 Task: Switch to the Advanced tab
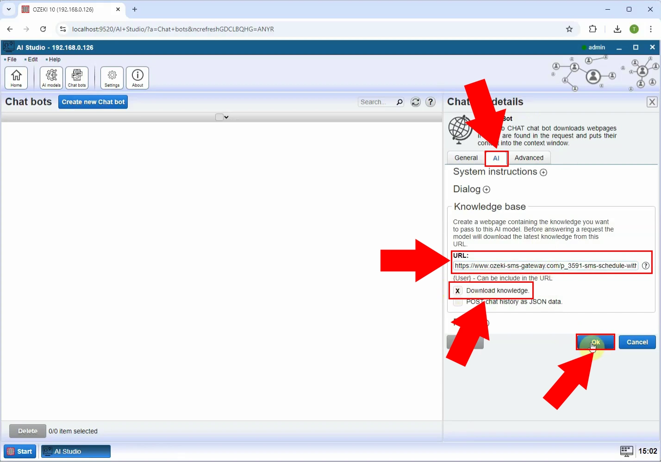coord(529,158)
